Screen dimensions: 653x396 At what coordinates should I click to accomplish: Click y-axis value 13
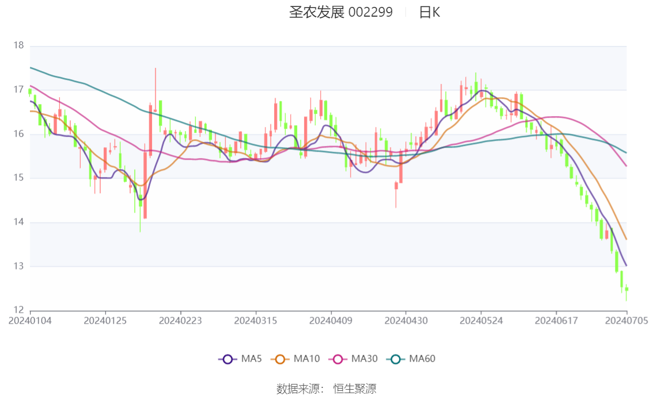pos(19,266)
